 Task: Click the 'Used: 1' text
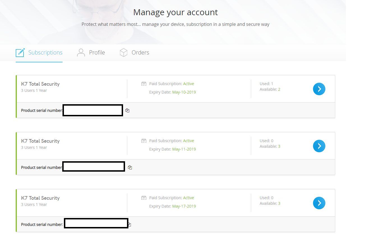coord(266,84)
